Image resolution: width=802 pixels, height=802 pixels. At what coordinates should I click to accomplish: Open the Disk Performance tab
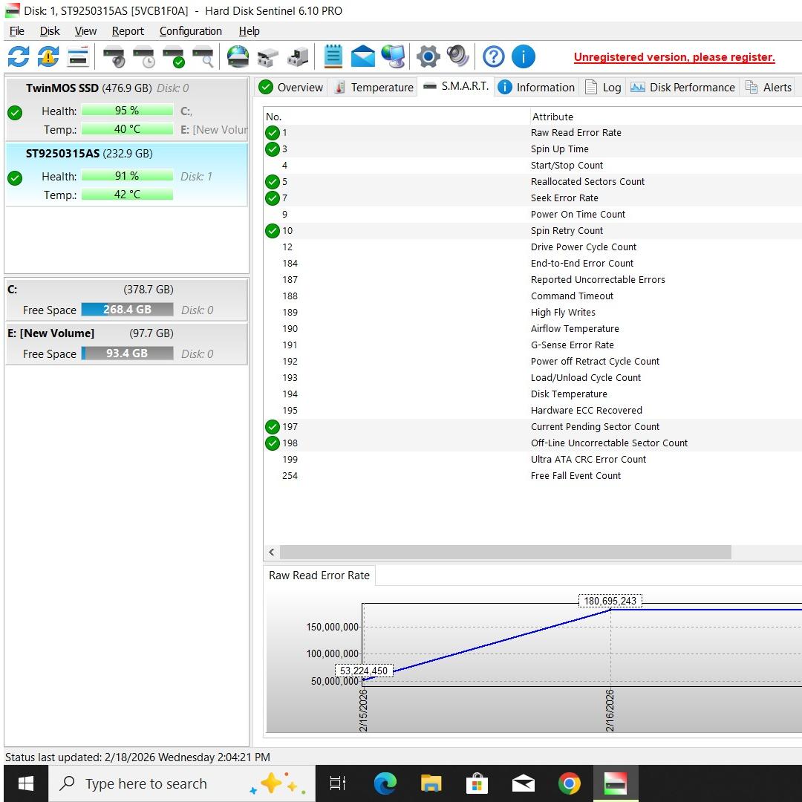(x=682, y=87)
